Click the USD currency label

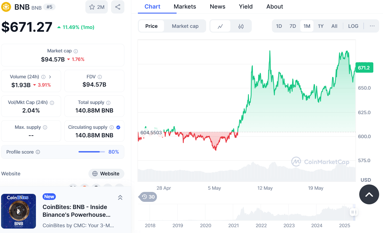coord(366,180)
